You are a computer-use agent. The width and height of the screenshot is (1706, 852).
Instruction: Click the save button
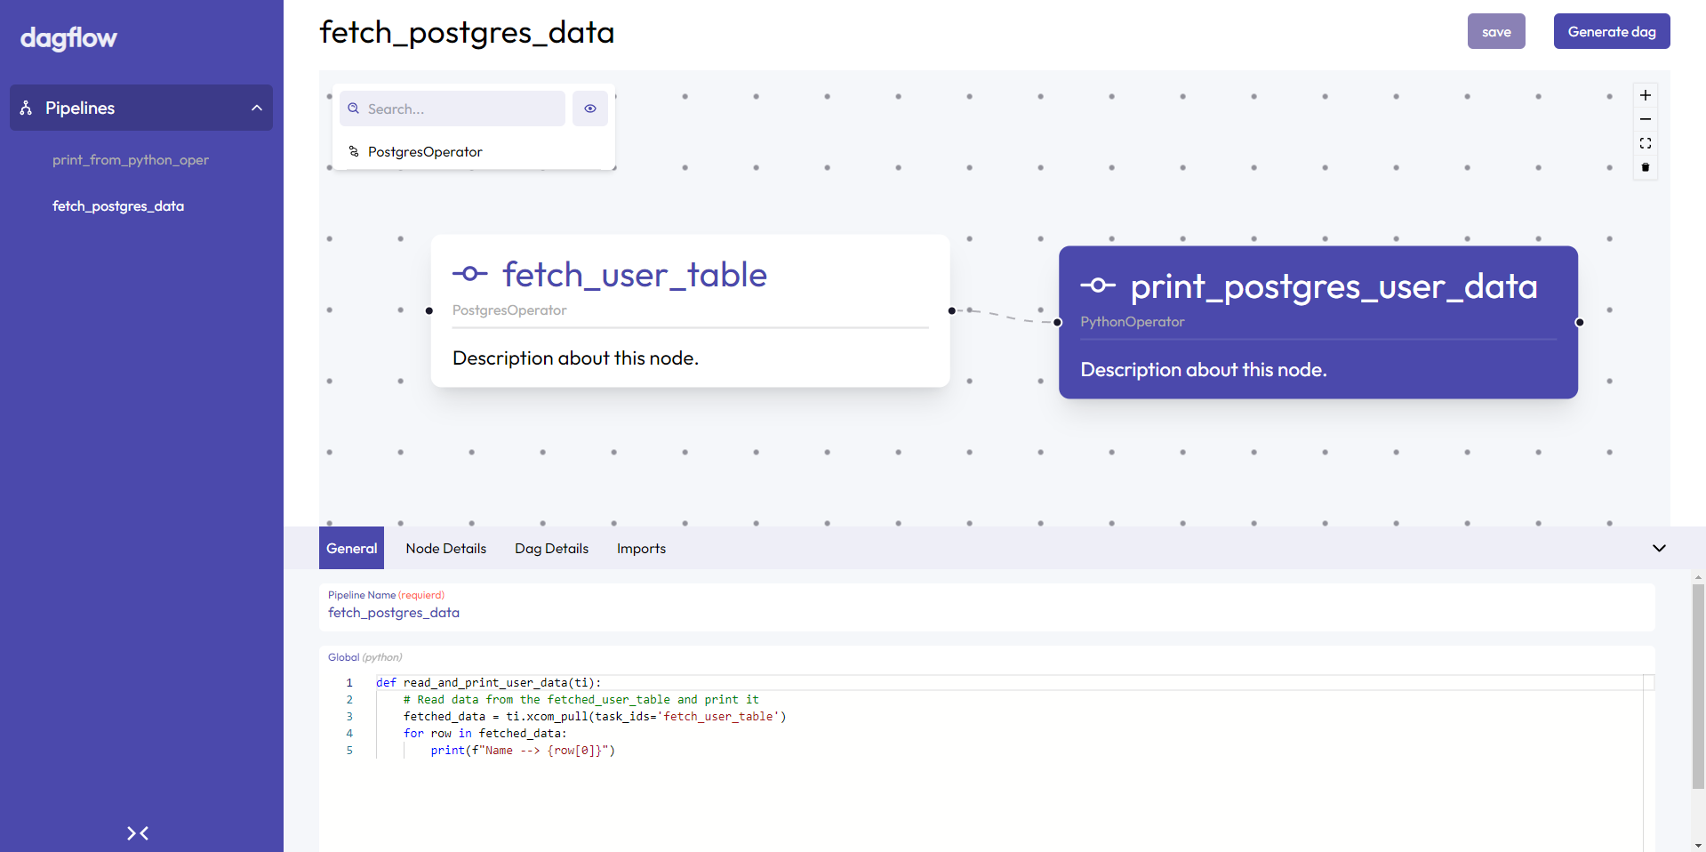(1496, 31)
